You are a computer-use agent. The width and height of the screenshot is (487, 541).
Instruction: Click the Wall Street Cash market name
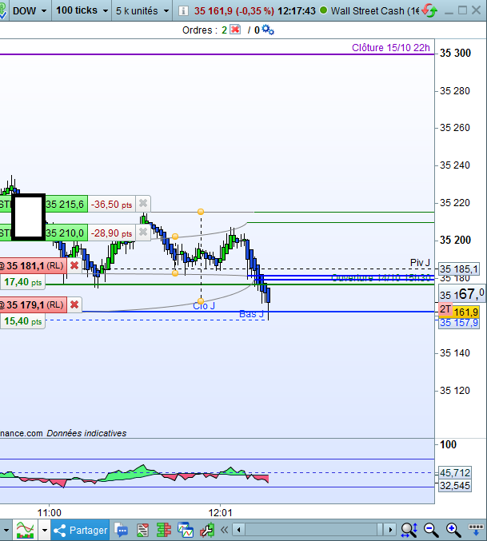coord(375,11)
